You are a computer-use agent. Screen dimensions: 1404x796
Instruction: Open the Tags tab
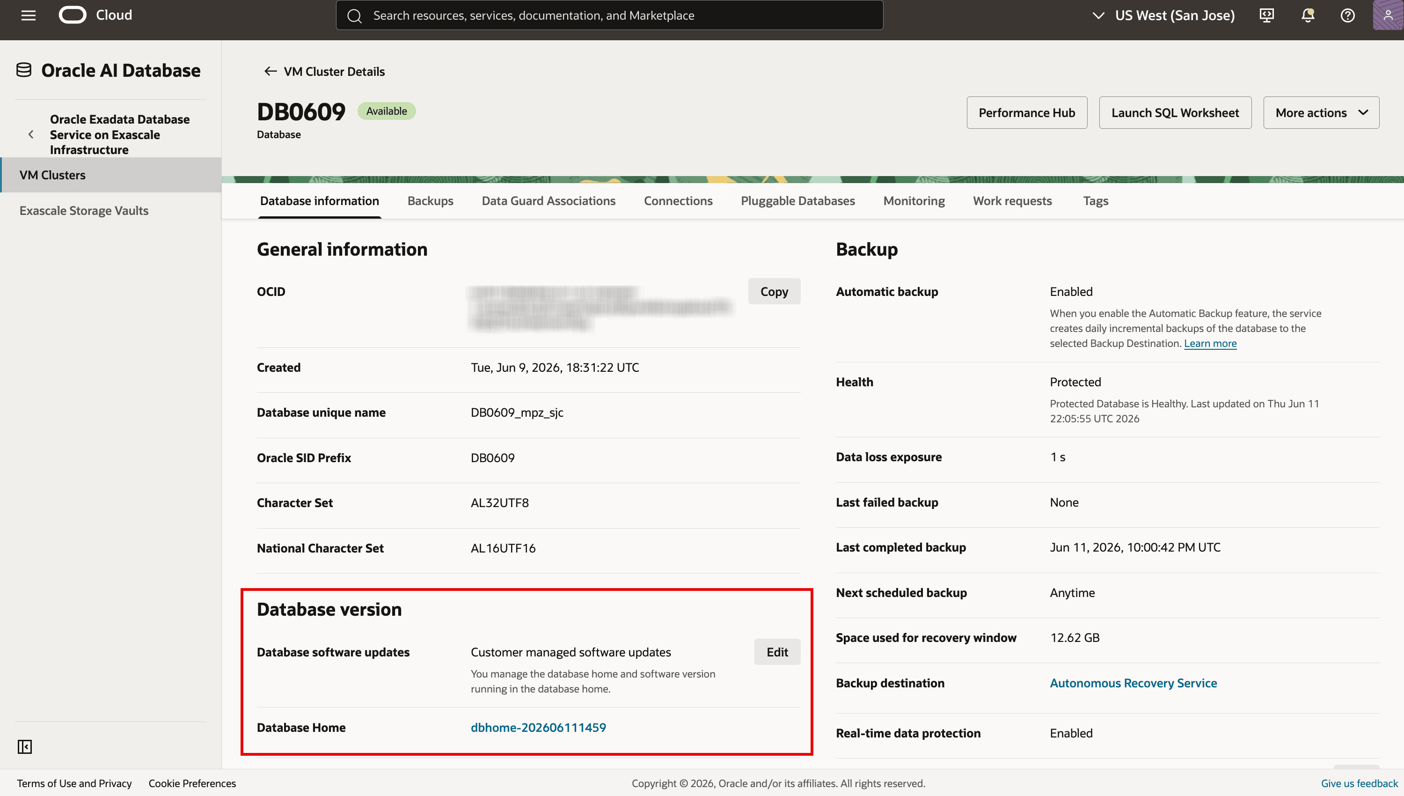[1095, 201]
